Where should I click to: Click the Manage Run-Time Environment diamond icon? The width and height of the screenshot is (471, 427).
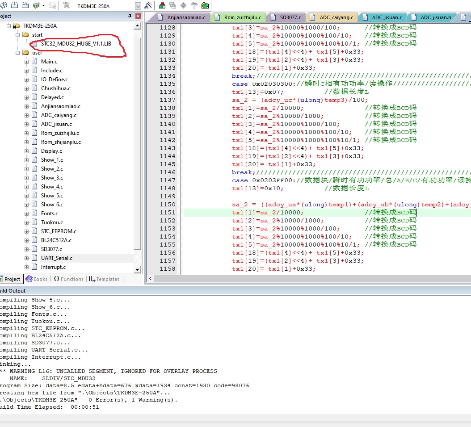[184, 5]
